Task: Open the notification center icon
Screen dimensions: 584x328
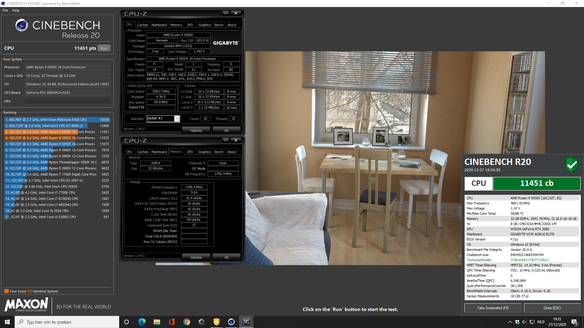Action: 575,322
